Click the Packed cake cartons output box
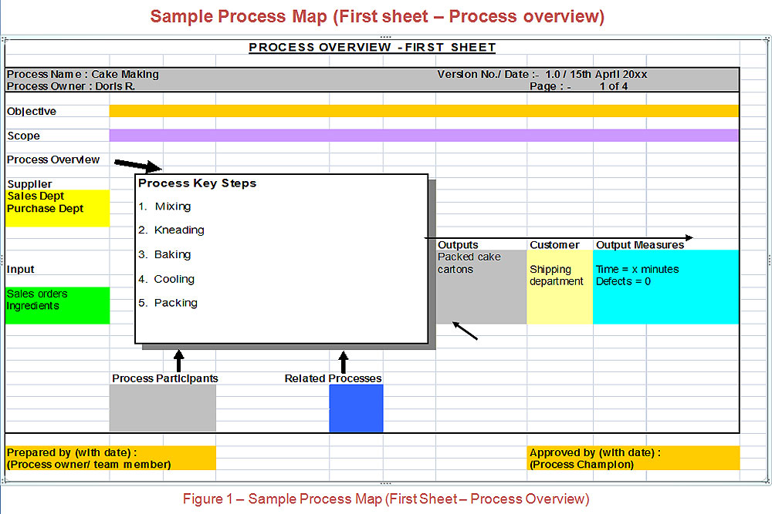Viewport: 772px width, 514px height. pyautogui.click(x=480, y=287)
